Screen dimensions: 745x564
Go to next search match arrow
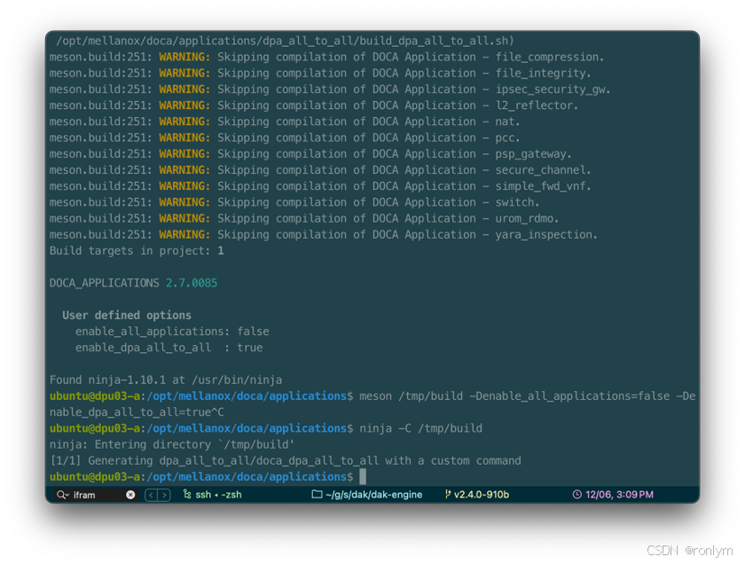[x=164, y=495]
